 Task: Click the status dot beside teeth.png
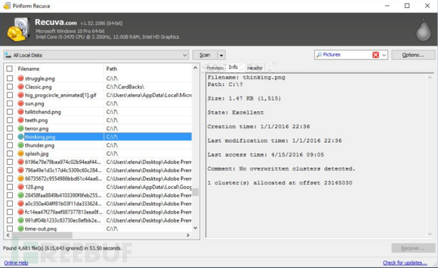[21, 120]
